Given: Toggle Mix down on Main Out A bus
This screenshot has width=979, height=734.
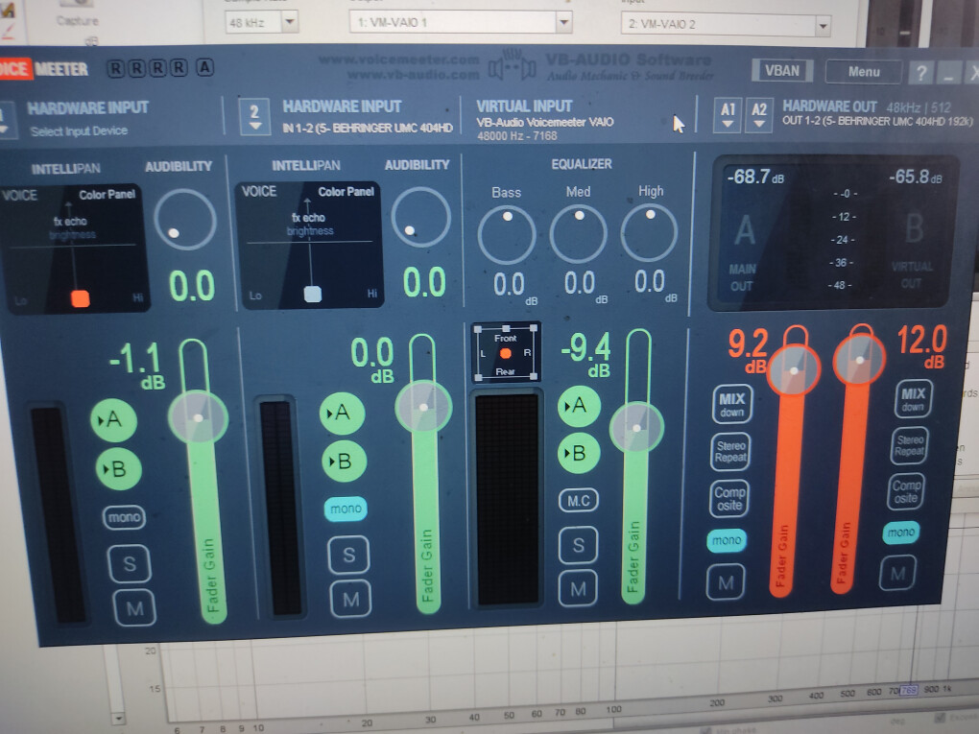Looking at the screenshot, I should pyautogui.click(x=731, y=405).
